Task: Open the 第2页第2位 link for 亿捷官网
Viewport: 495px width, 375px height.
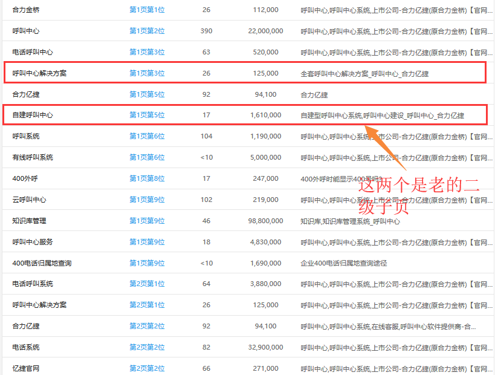Action: 147,368
